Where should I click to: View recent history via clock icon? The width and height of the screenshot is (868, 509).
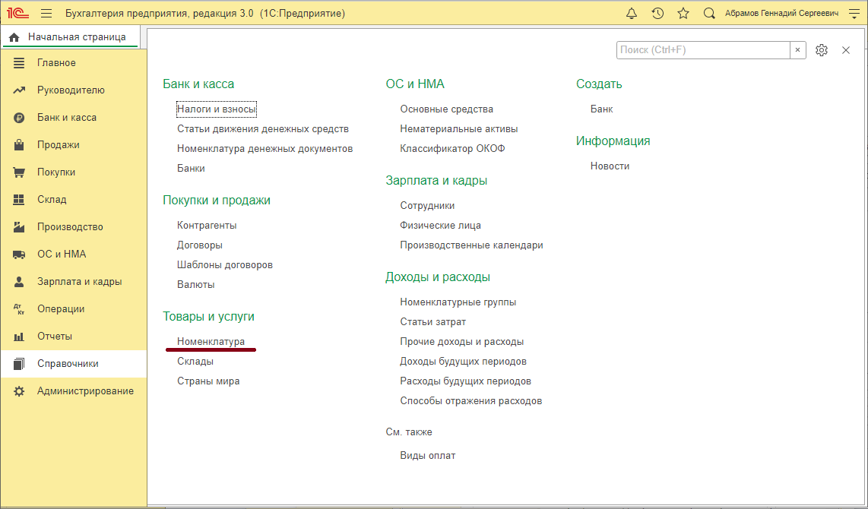click(657, 13)
